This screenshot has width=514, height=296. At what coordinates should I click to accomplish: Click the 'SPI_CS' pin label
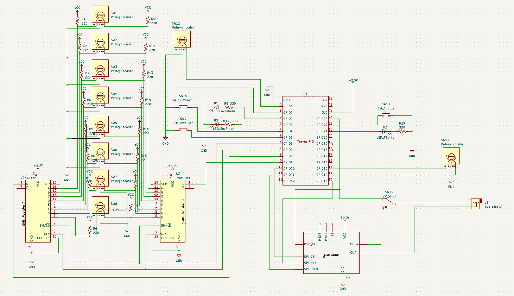tap(309, 257)
